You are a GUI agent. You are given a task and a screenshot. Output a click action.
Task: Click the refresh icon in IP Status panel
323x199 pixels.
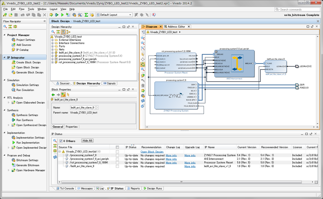55,157
